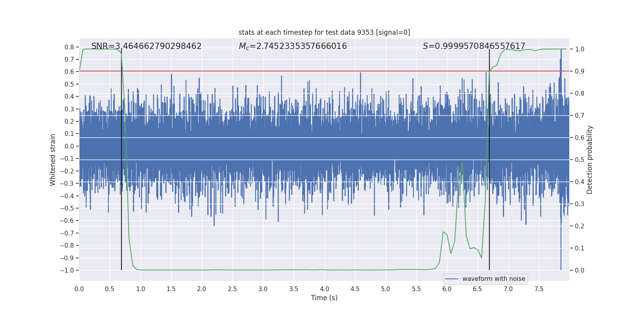
Task: Select the 0.1 tick on the Detection probability axis
Action: [580, 248]
